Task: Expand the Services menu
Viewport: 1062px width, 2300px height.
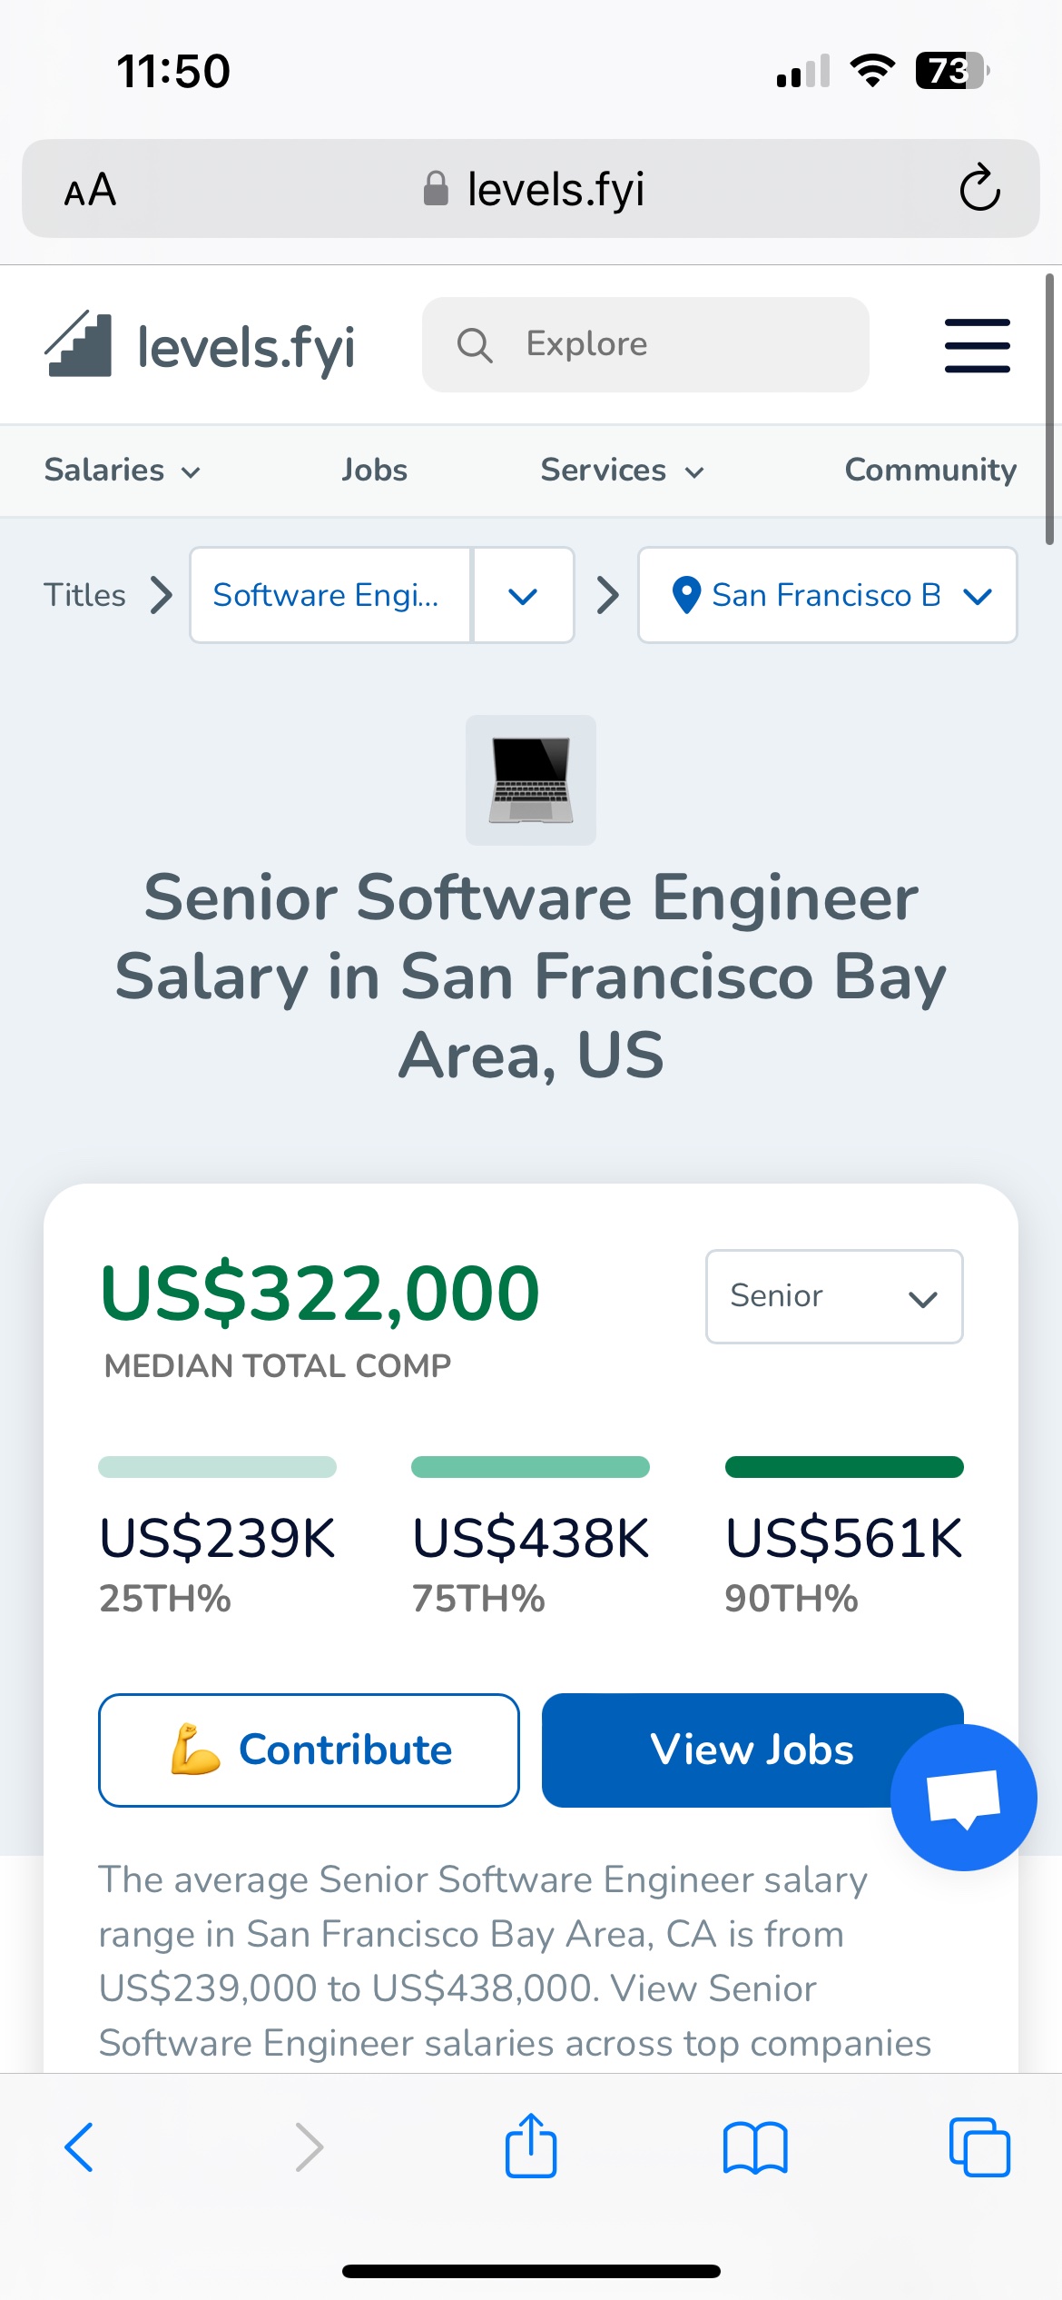Action: pos(622,471)
